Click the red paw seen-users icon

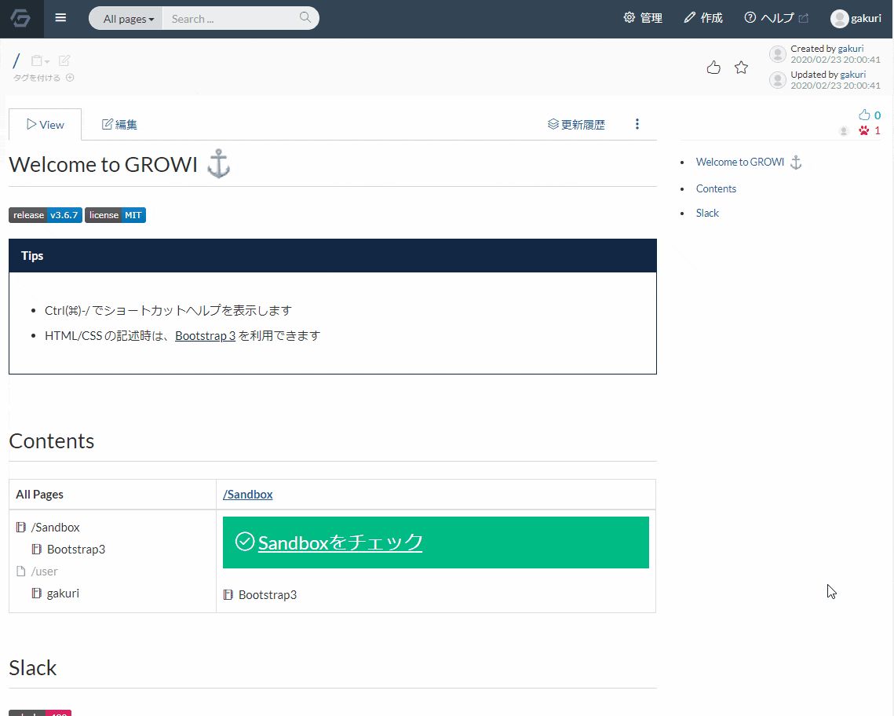coord(864,130)
